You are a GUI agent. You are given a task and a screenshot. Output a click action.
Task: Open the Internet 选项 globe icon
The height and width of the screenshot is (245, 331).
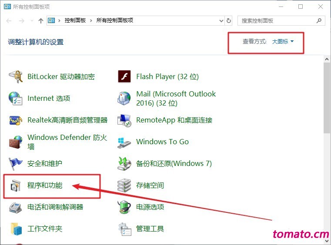[x=15, y=98]
